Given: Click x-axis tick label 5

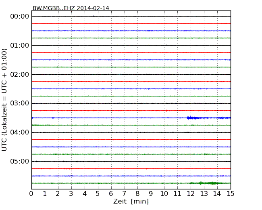Looking at the screenshot, I should (98, 194).
